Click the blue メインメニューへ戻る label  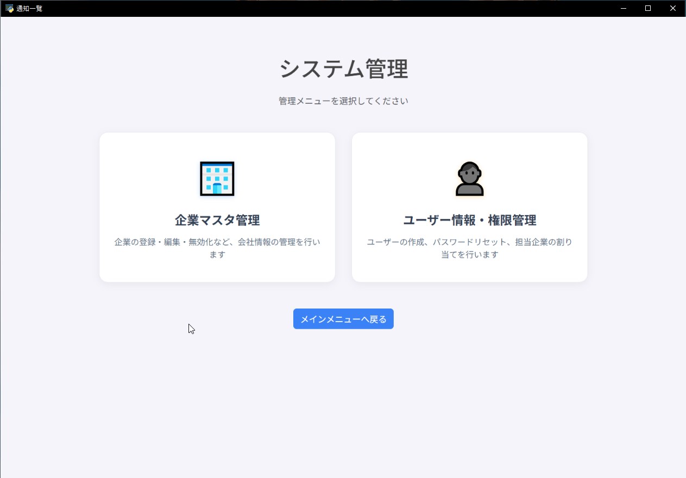pyautogui.click(x=343, y=319)
